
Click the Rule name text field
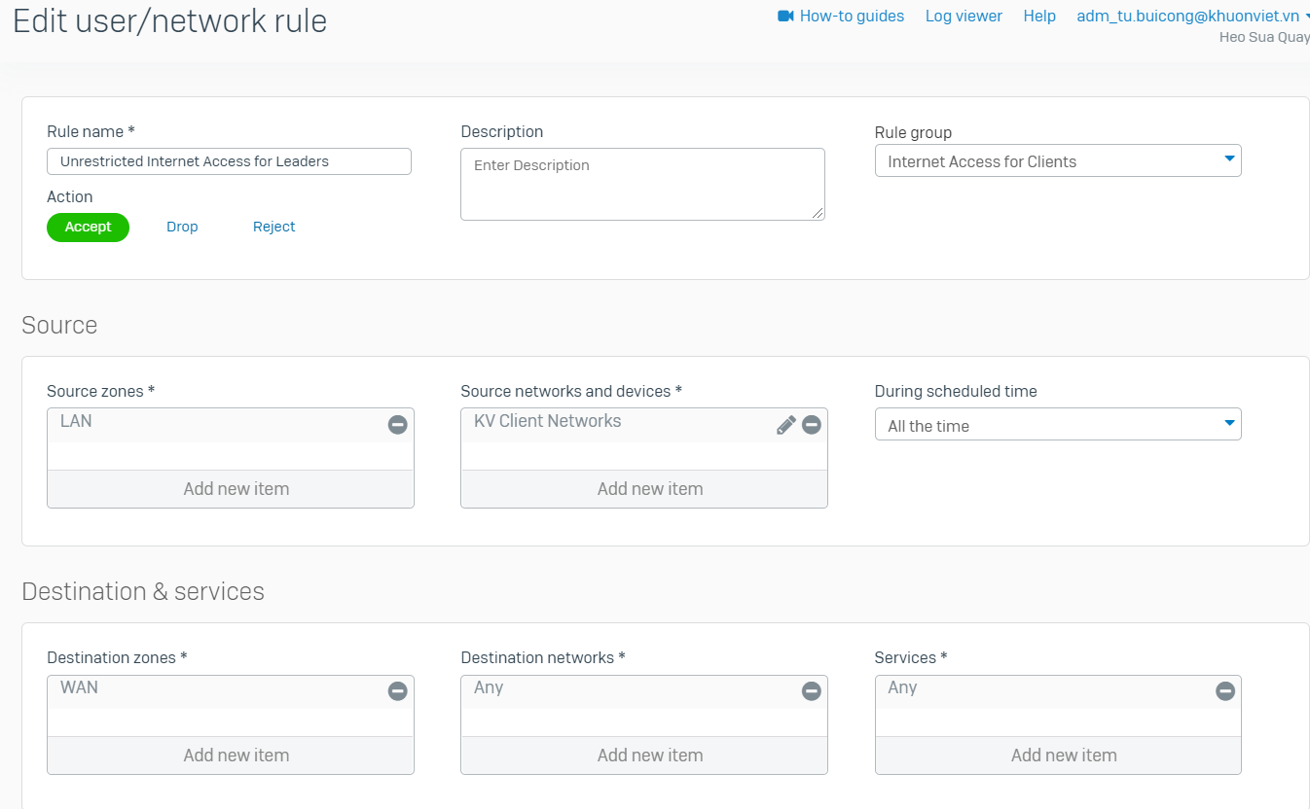click(x=229, y=161)
